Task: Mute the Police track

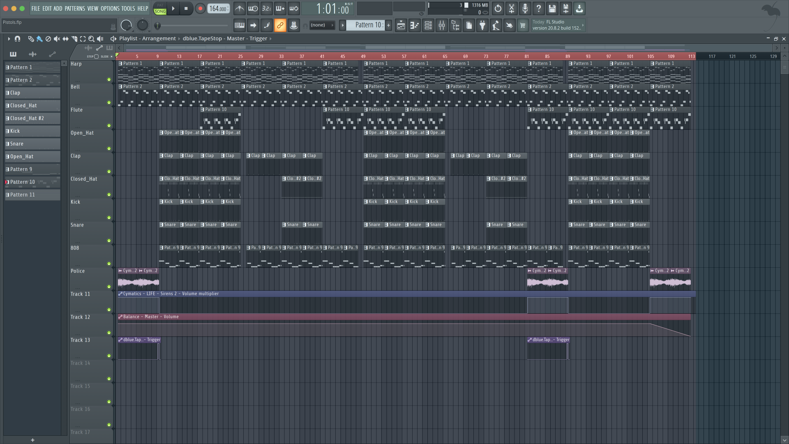Action: pyautogui.click(x=109, y=287)
